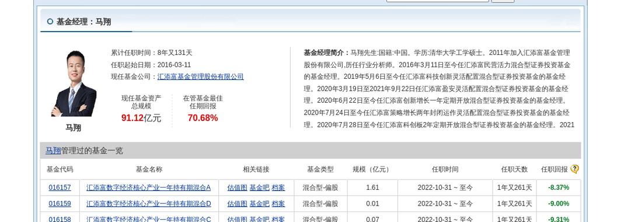Click the circle bullet icon before 基金经理
The height and width of the screenshot is (222, 621).
click(50, 22)
